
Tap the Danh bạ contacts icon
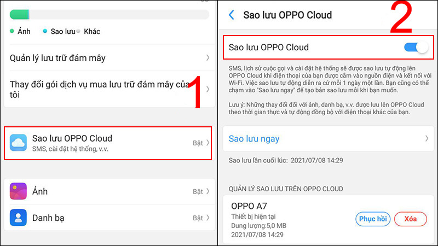(x=18, y=218)
